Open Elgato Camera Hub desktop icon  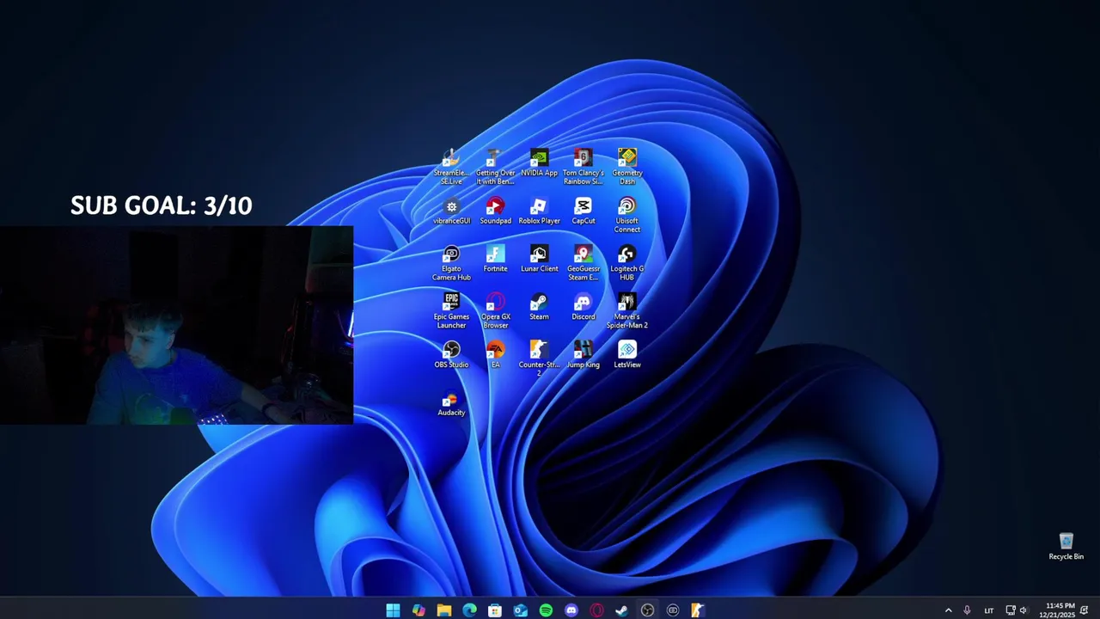pos(451,263)
